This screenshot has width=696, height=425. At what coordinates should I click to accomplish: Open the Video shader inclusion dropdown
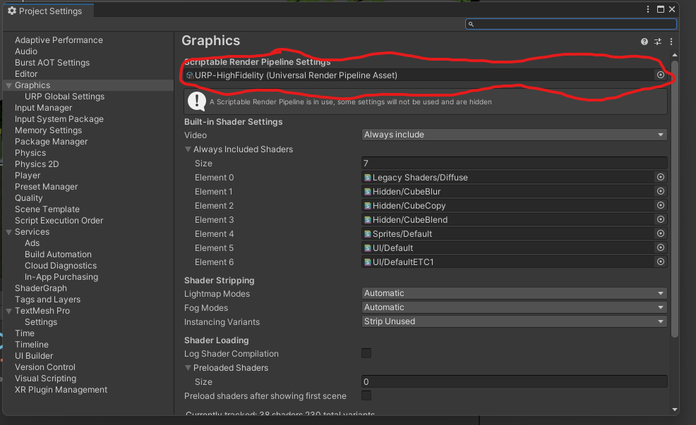point(512,135)
